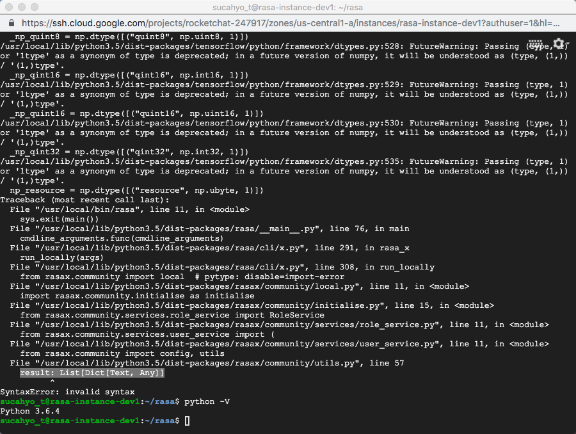Image resolution: width=576 pixels, height=434 pixels.
Task: Click the blinking terminal cursor block
Action: pyautogui.click(x=187, y=421)
